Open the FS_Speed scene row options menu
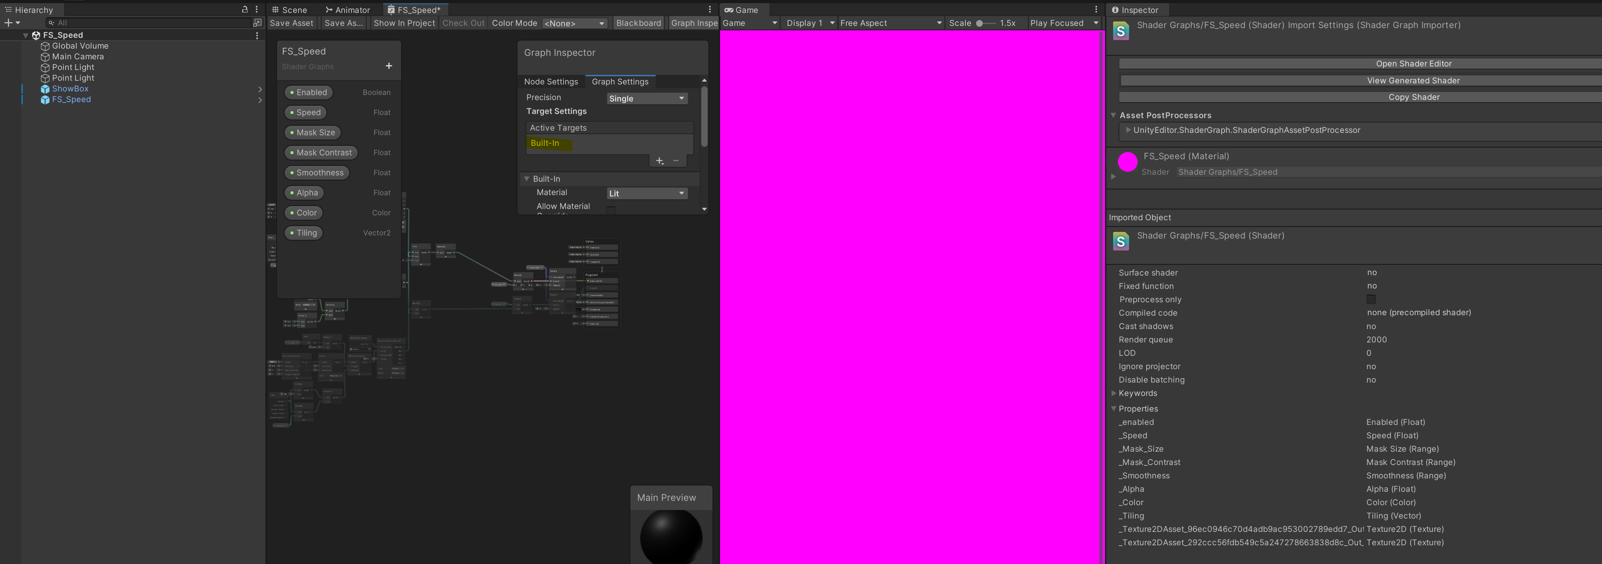The width and height of the screenshot is (1602, 564). [257, 35]
